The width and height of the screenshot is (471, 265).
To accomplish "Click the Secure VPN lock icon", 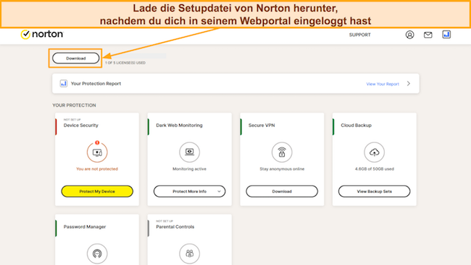I will pos(282,152).
